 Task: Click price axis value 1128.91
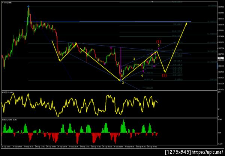[221, 42]
